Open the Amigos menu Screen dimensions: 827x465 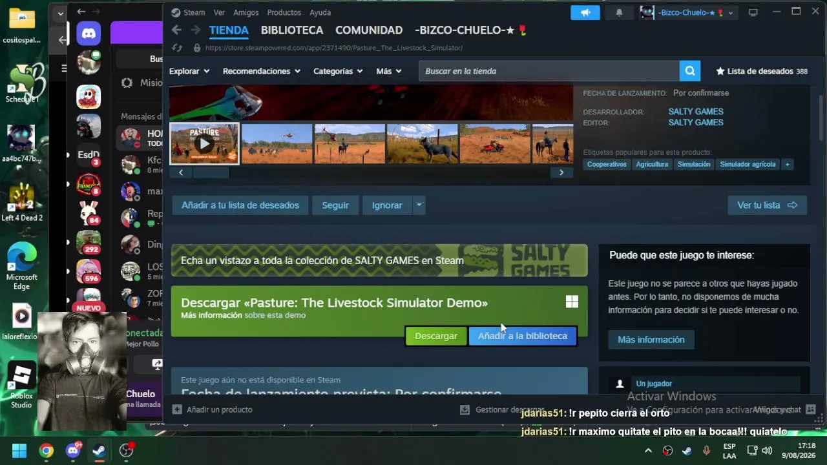[246, 12]
